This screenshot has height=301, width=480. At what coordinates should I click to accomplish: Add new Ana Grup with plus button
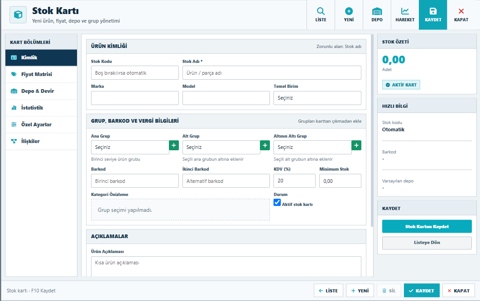click(174, 145)
